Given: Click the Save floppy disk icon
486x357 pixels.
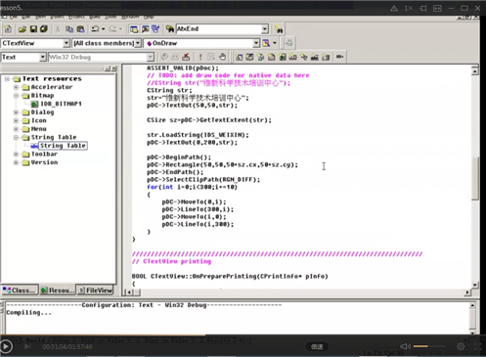Looking at the screenshot, I should tap(33, 29).
